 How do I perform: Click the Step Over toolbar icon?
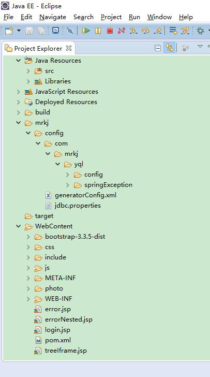tap(146, 31)
